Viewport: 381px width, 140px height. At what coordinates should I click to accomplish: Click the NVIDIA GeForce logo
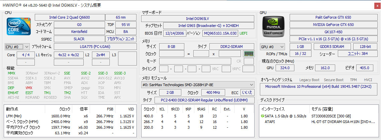(274, 26)
